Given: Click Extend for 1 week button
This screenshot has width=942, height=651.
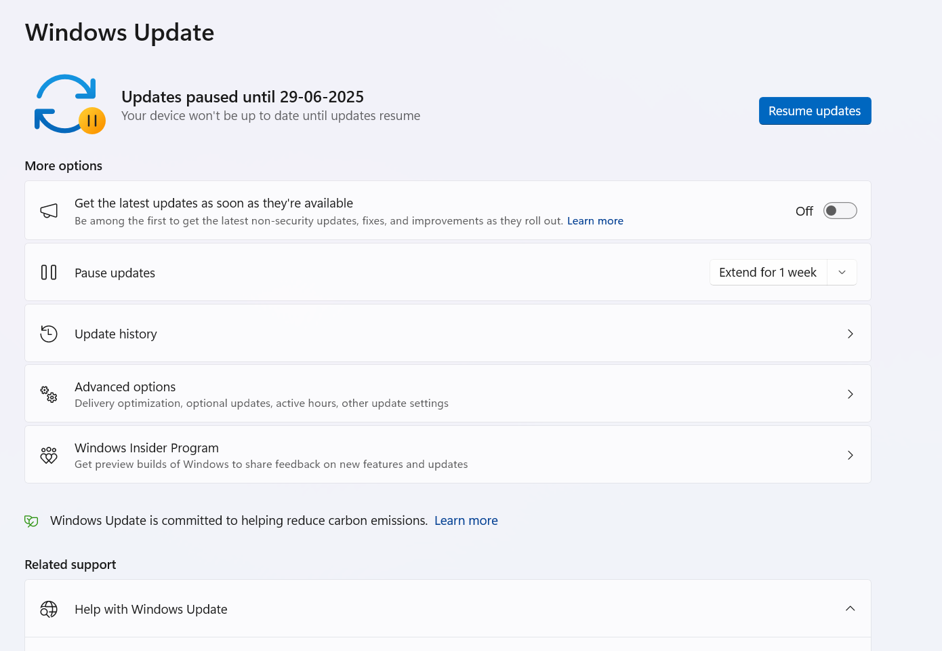Looking at the screenshot, I should tap(768, 273).
